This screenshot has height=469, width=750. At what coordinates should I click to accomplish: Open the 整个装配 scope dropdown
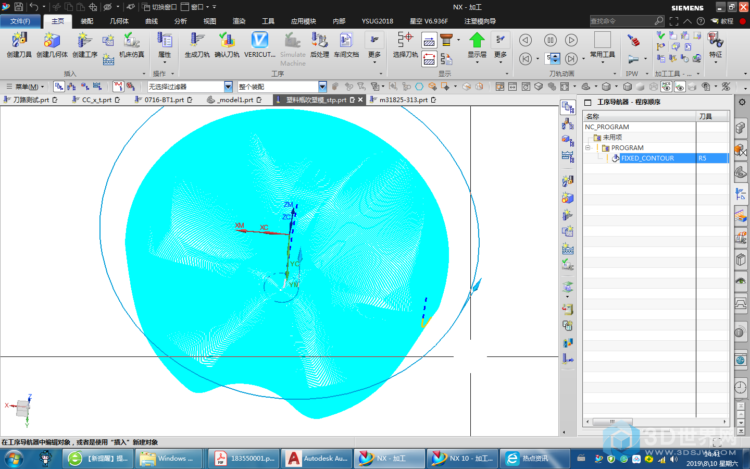click(322, 87)
